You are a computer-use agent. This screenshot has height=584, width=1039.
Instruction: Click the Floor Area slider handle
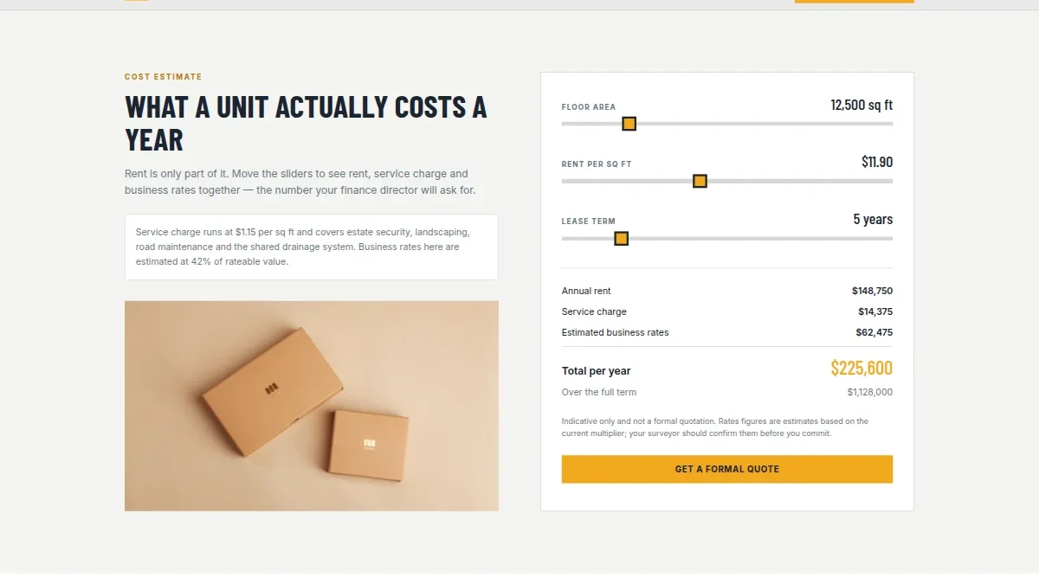click(629, 124)
